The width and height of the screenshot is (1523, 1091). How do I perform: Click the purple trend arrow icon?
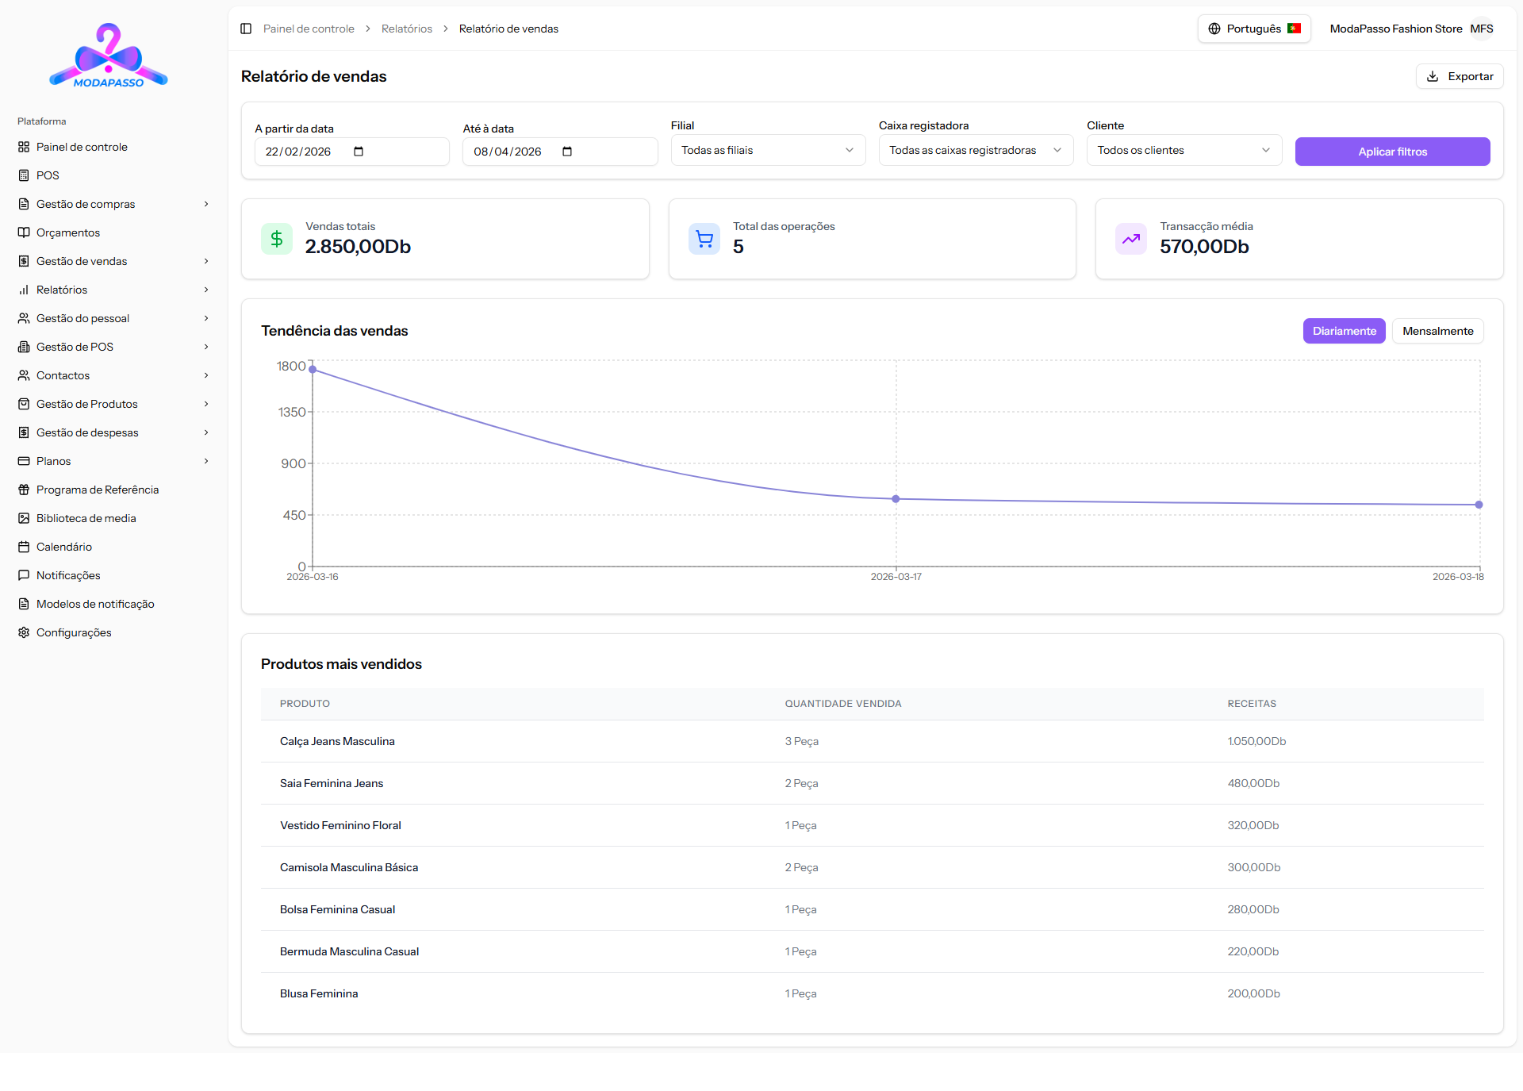1131,239
